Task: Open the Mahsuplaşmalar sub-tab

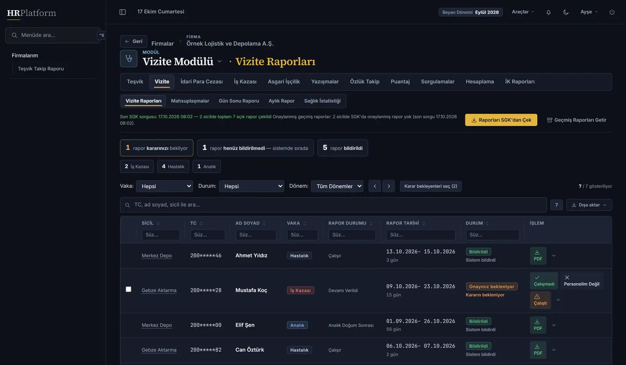Action: click(190, 101)
